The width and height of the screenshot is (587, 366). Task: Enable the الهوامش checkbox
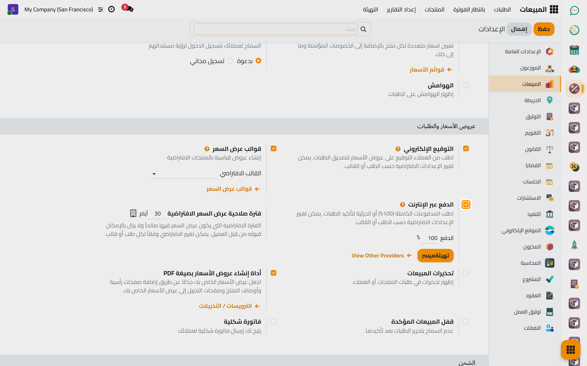click(x=466, y=85)
